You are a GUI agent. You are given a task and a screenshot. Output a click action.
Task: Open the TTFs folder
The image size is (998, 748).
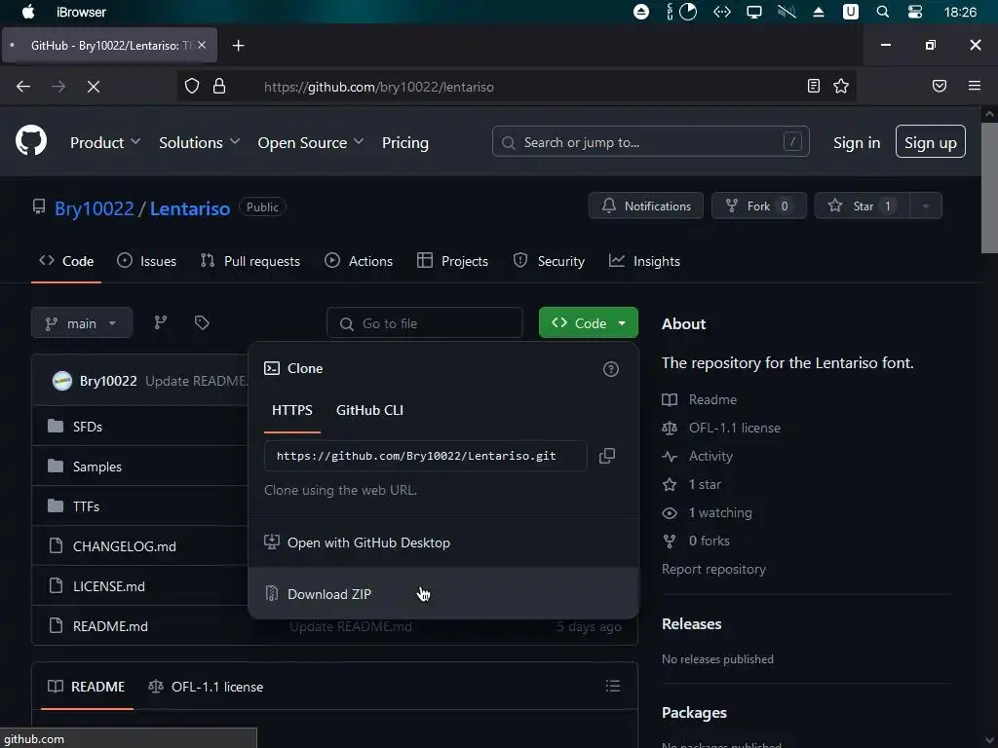[86, 506]
